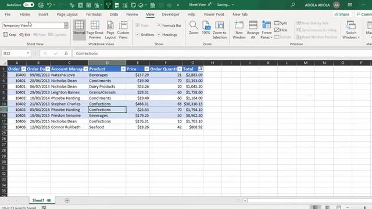Image resolution: width=372 pixels, height=209 pixels.
Task: Open the Insert tab
Action: 43,14
